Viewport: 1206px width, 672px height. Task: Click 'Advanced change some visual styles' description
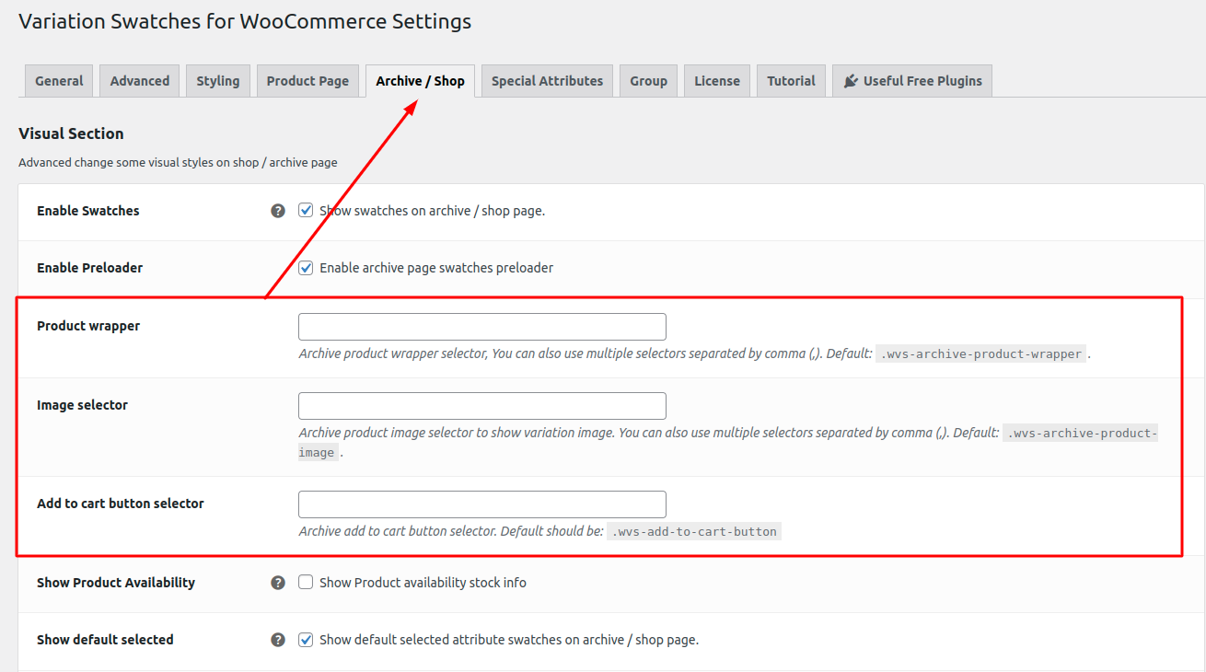178,163
